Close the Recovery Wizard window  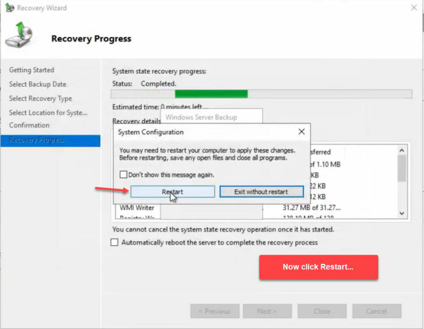(x=414, y=8)
